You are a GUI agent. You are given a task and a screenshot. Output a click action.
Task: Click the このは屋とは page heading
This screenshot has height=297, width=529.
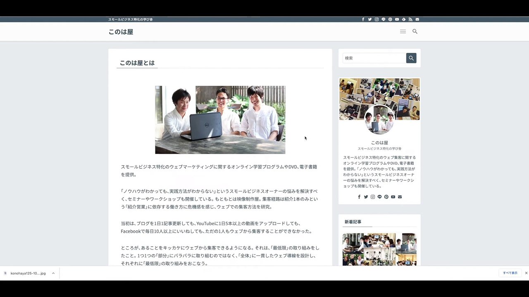137,63
